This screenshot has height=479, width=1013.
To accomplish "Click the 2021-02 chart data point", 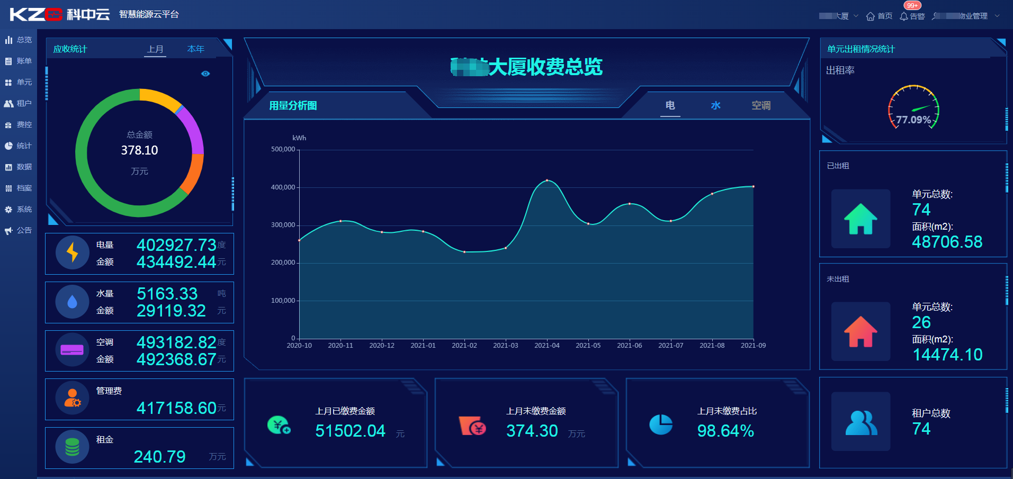I will click(x=464, y=252).
